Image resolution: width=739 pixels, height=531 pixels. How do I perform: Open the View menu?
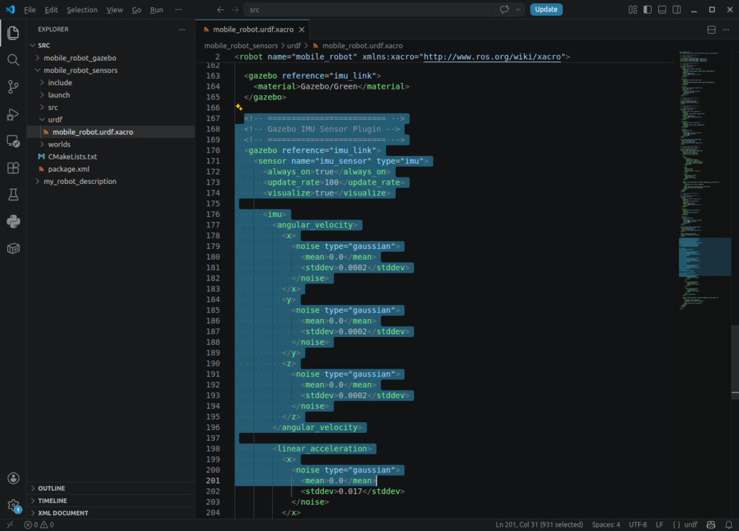115,9
